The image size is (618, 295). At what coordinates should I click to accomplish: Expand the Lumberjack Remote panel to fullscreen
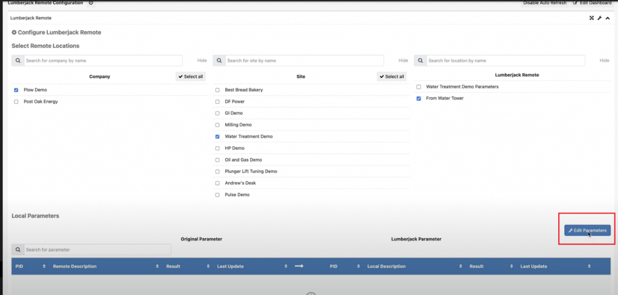click(x=591, y=18)
